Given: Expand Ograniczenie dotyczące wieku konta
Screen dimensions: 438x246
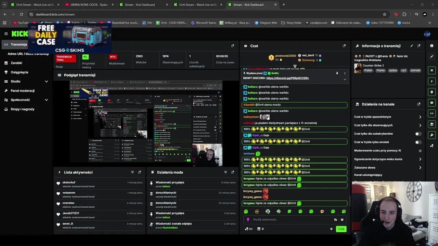Looking at the screenshot, I should (x=420, y=159).
